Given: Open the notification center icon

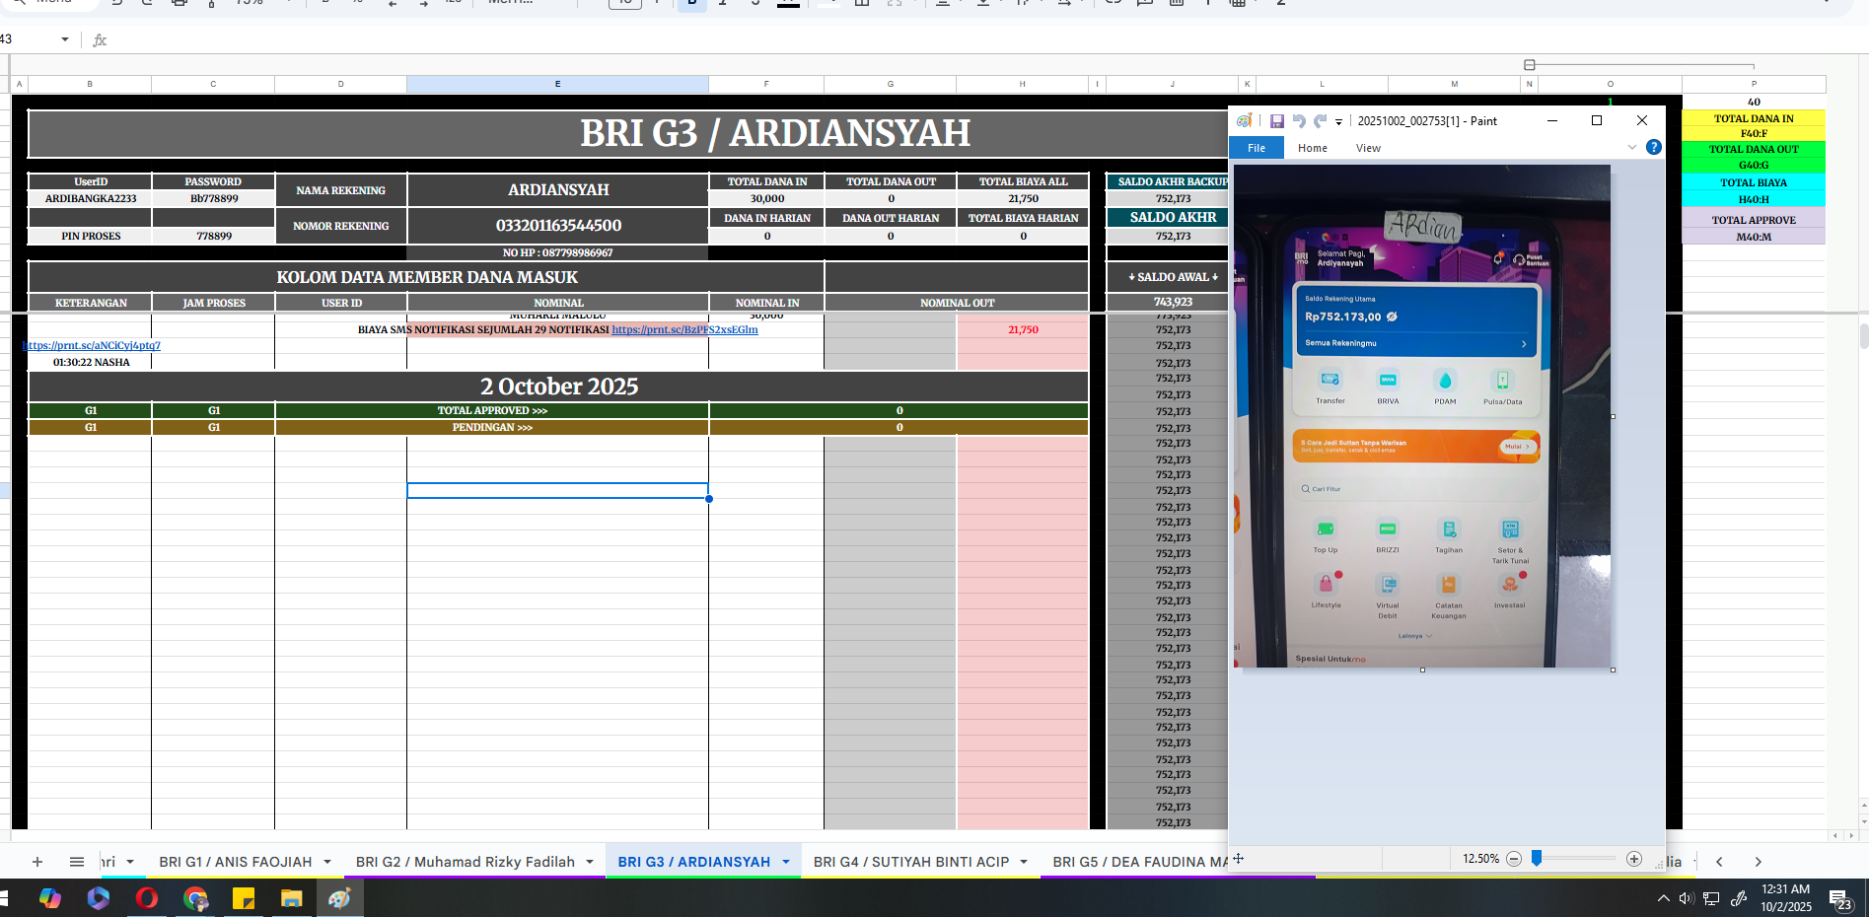Looking at the screenshot, I should click(x=1840, y=898).
